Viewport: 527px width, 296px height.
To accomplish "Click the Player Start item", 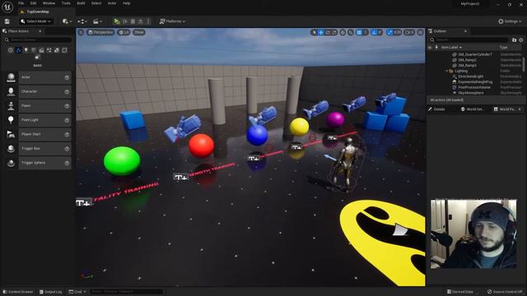I will pos(38,134).
